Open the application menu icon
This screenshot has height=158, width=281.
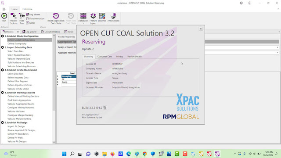point(4,9)
